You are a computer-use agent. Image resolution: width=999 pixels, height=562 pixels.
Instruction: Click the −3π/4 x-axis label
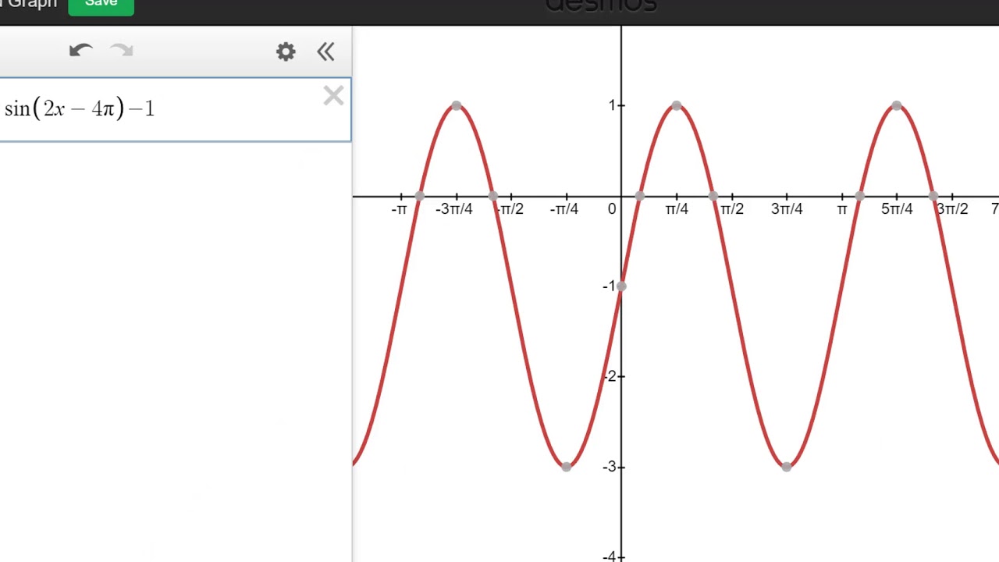coord(453,209)
